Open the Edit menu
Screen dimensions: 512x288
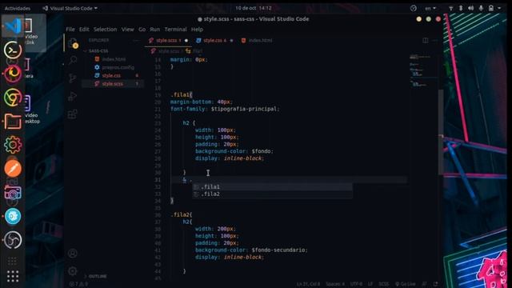click(84, 30)
